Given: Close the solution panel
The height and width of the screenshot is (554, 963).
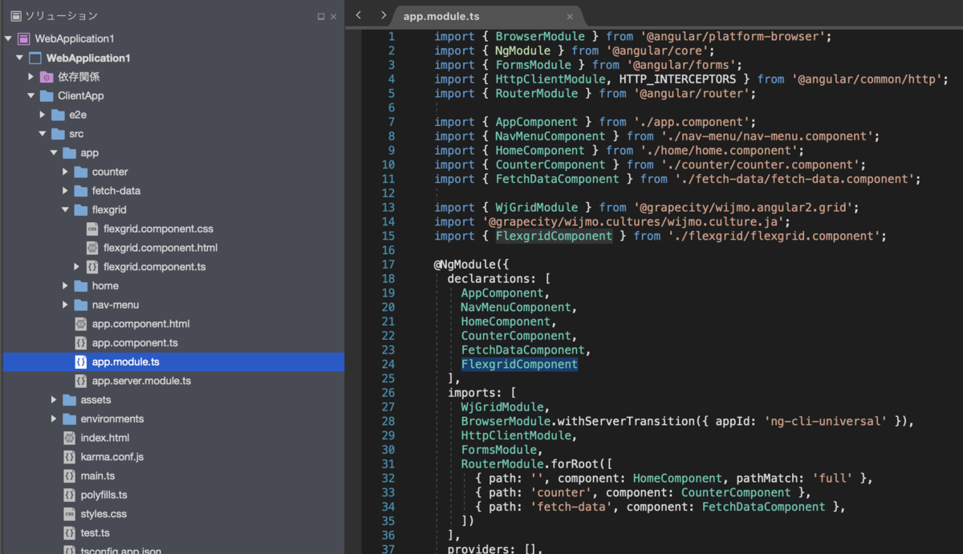Looking at the screenshot, I should pyautogui.click(x=334, y=16).
